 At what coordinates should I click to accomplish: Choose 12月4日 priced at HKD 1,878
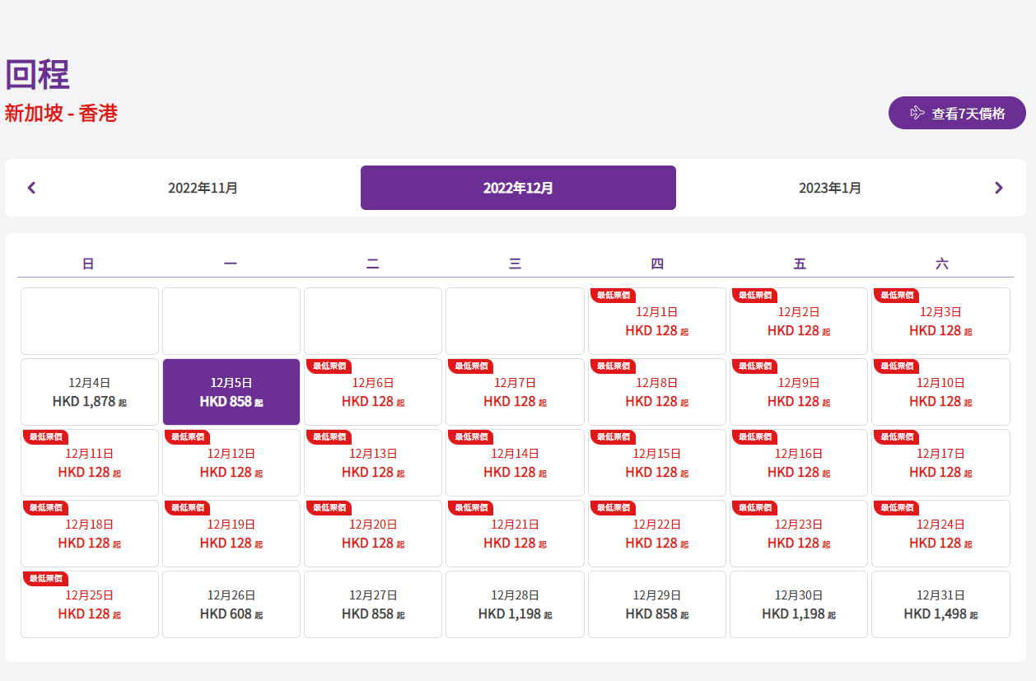90,392
